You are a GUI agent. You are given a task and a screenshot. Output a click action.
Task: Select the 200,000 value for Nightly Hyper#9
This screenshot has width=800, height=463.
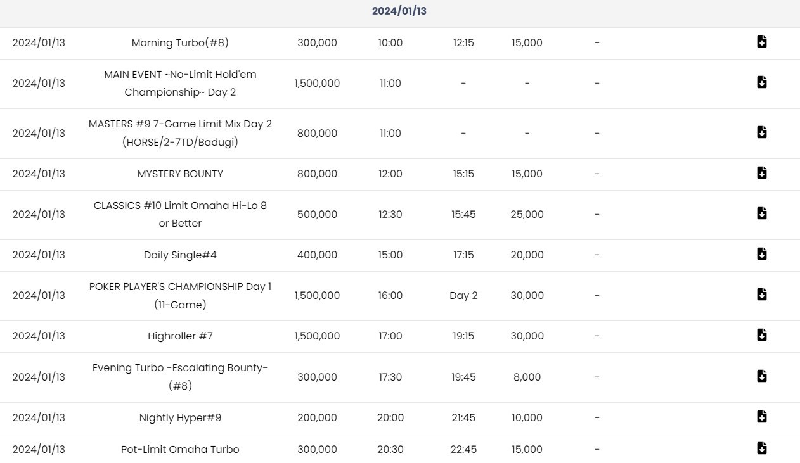317,417
